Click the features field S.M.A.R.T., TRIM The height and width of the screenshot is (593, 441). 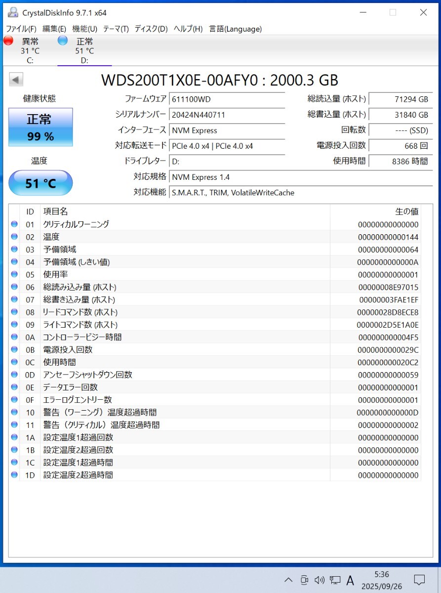tap(300, 193)
